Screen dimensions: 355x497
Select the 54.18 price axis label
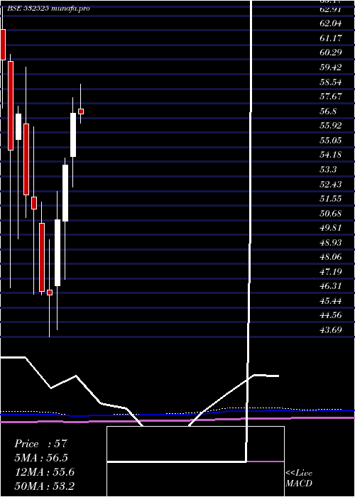pos(331,155)
